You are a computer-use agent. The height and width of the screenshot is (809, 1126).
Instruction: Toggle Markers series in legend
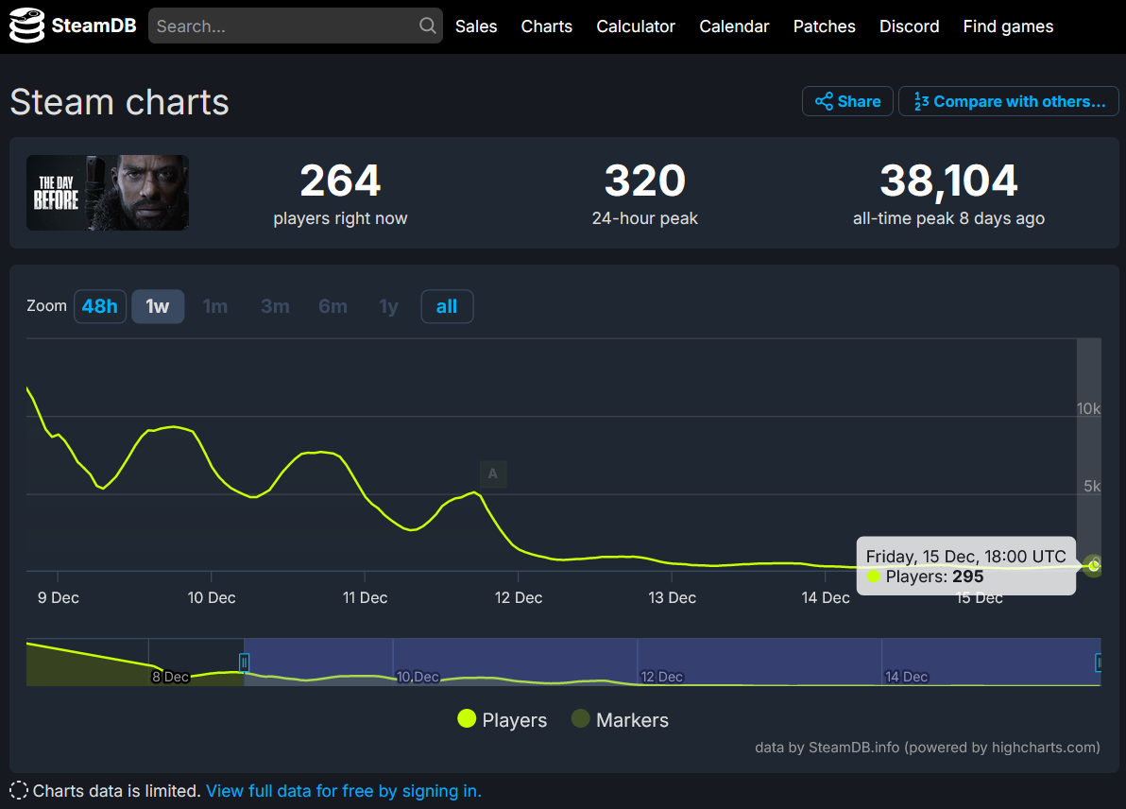click(x=620, y=719)
